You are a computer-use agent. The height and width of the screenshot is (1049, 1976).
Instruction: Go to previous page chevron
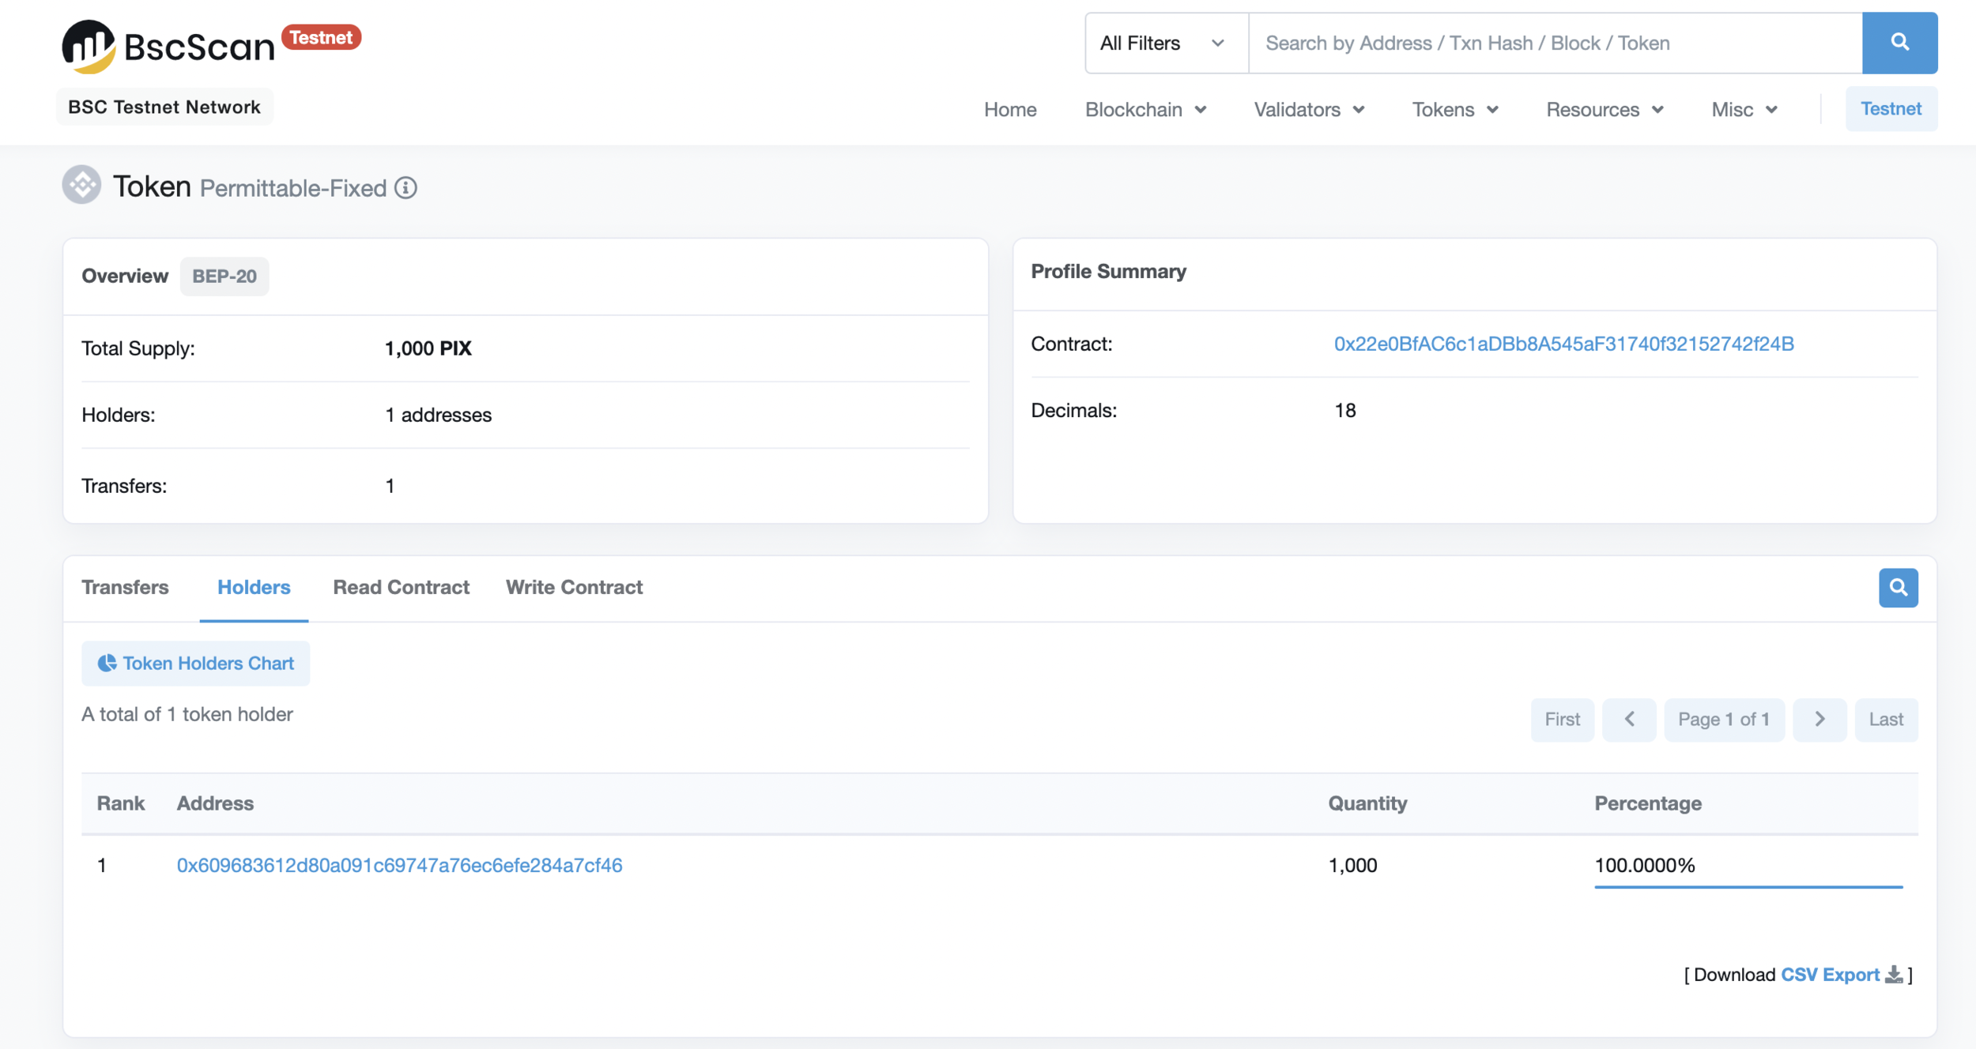[1629, 720]
